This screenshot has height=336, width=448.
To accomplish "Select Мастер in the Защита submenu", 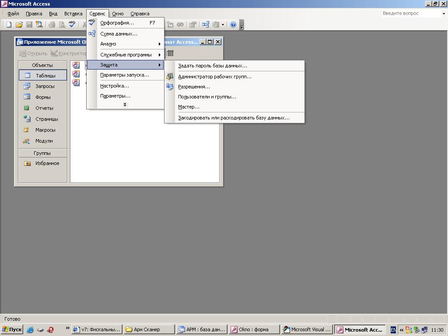I will coord(234,107).
